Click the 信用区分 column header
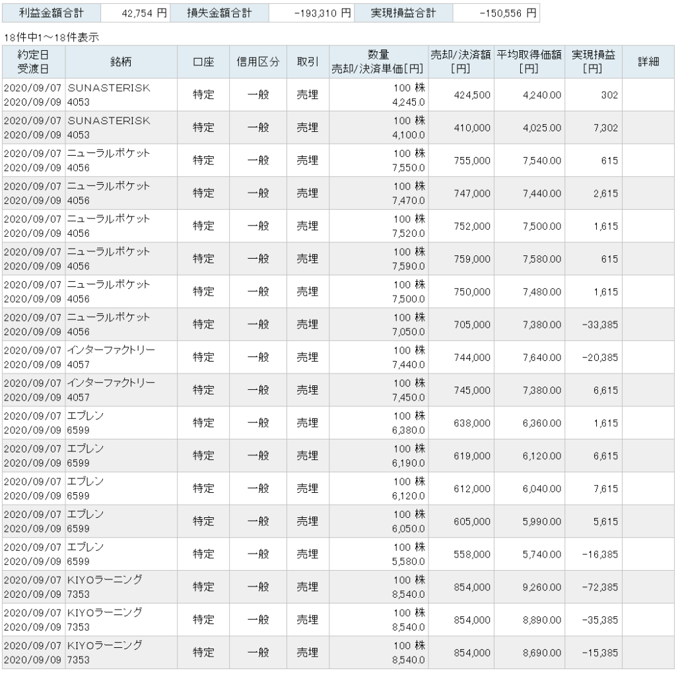The image size is (676, 673). 258,61
